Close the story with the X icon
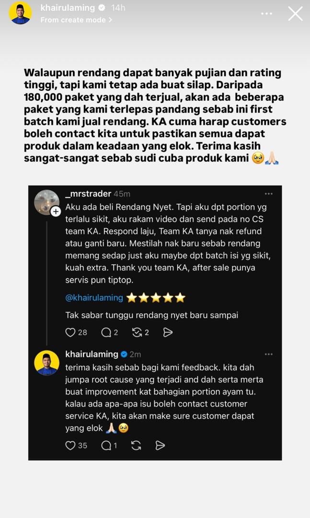Screen dimensions: 310x518 (x=295, y=14)
